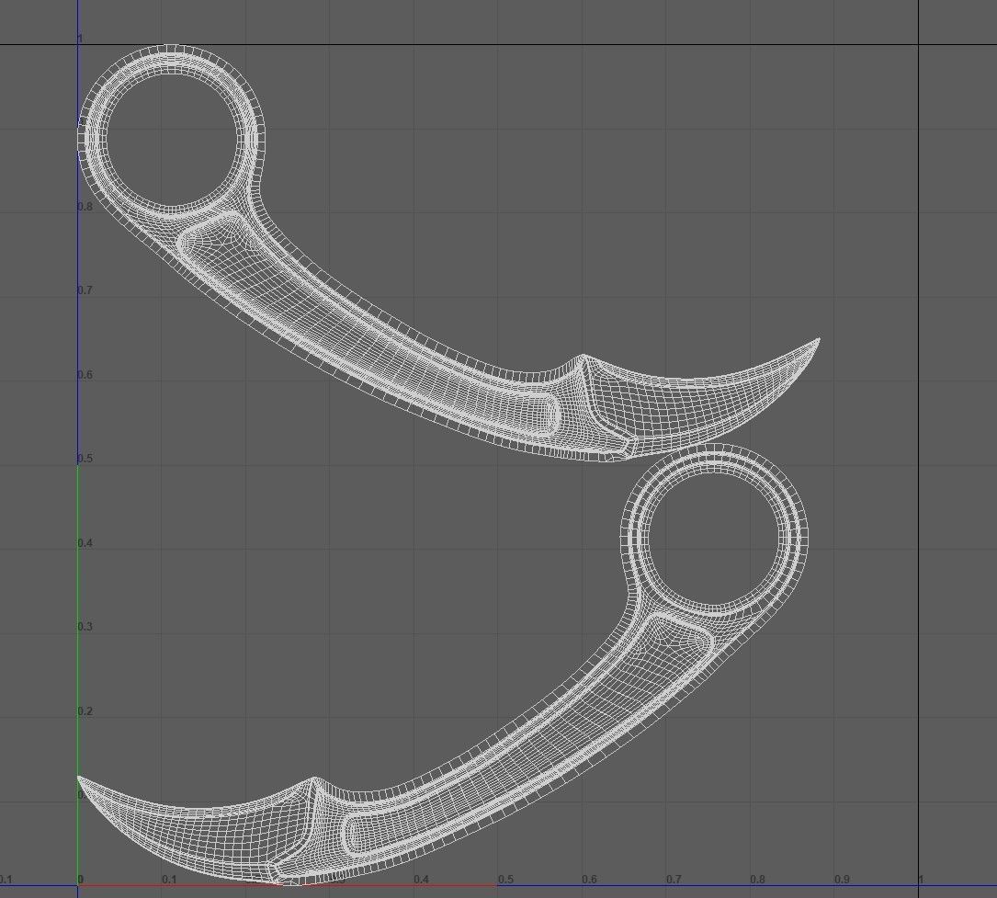
Task: Click the horizontal axis label 0.1 under lower blade
Action: tap(169, 880)
